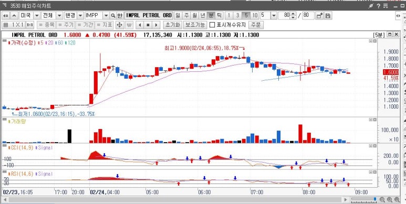Screen dimensions: 406x204
Task: Open the 보조기능 auxiliary functions button
Action: 195,25
